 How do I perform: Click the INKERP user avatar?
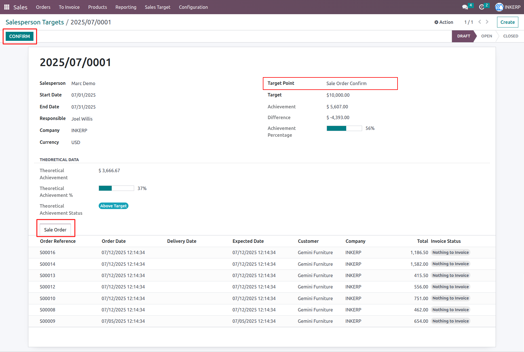499,7
